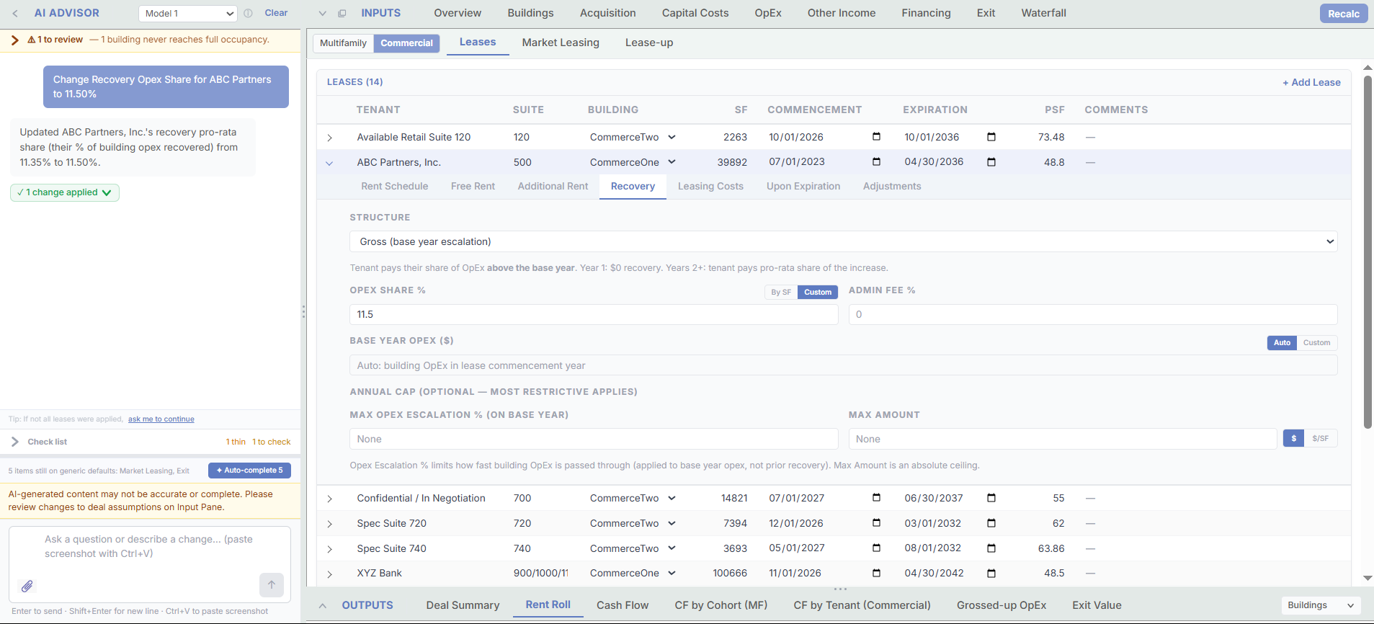Collapse the INPUTS section chevron
The width and height of the screenshot is (1374, 624).
tap(322, 13)
